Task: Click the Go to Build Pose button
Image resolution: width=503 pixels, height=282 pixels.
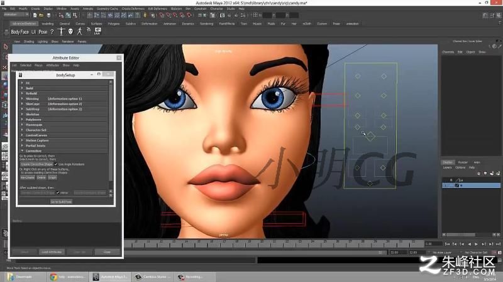Action: 61,202
